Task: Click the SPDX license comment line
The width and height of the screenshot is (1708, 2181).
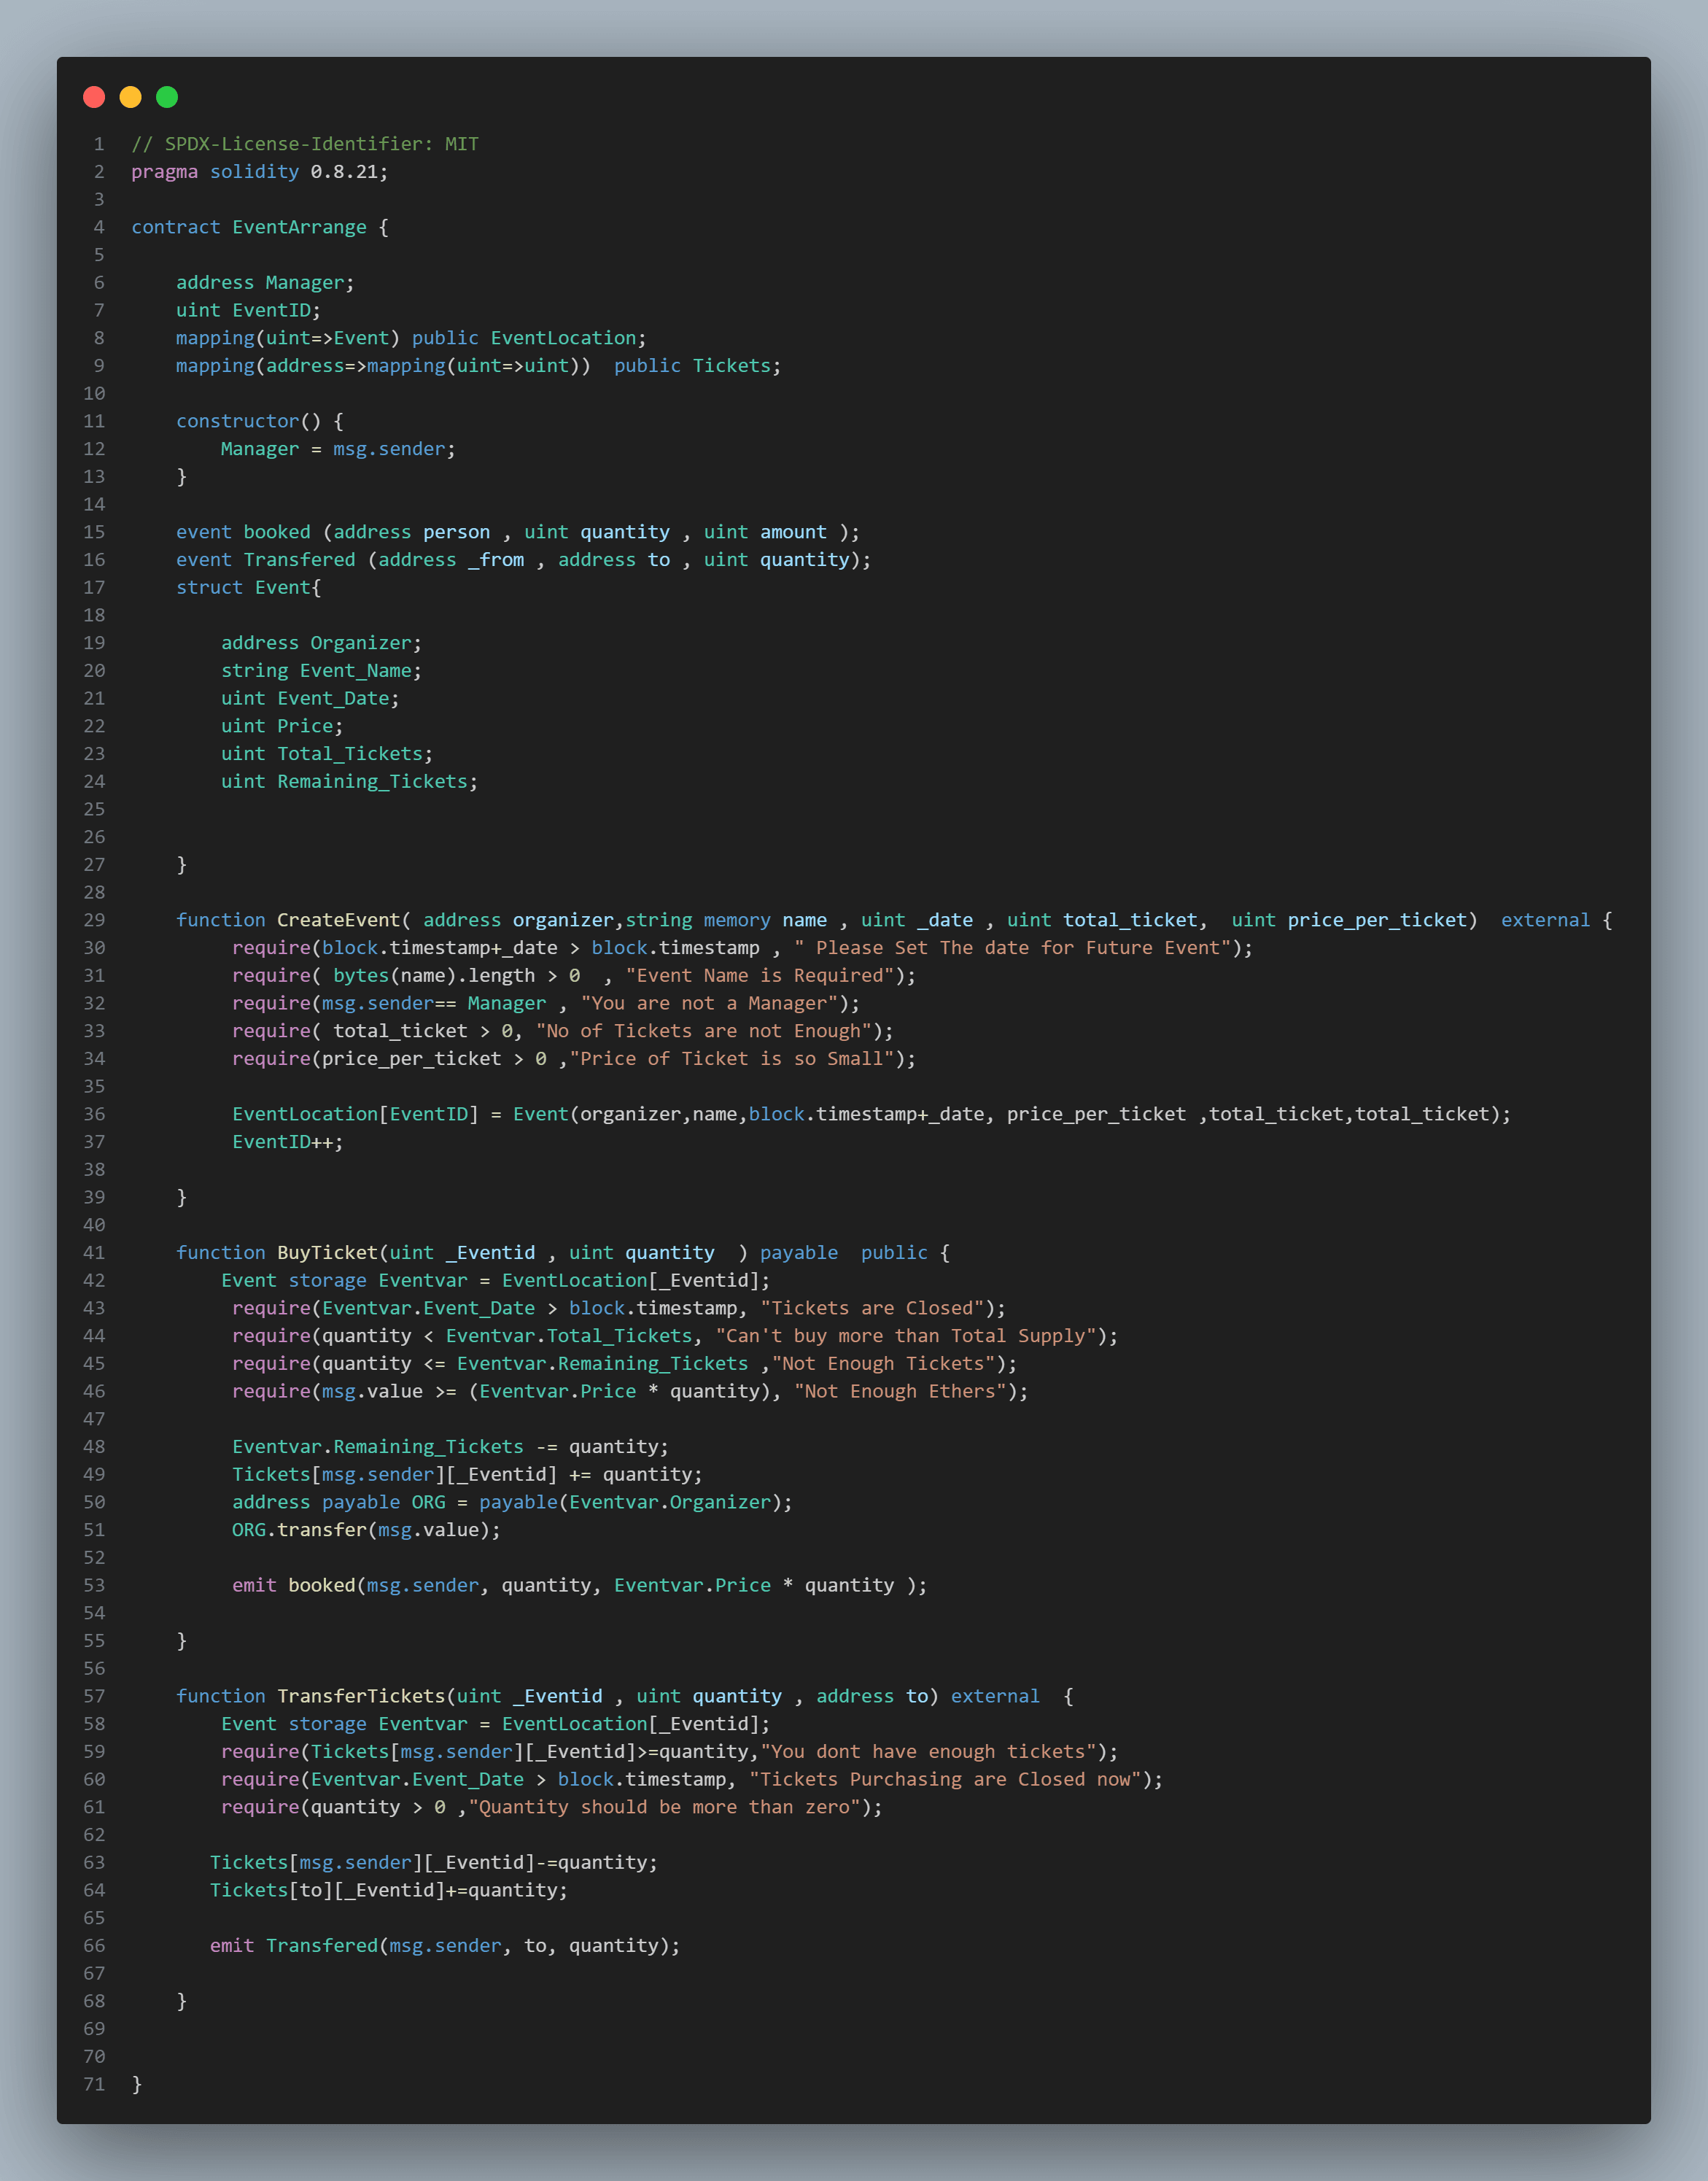Action: (305, 144)
